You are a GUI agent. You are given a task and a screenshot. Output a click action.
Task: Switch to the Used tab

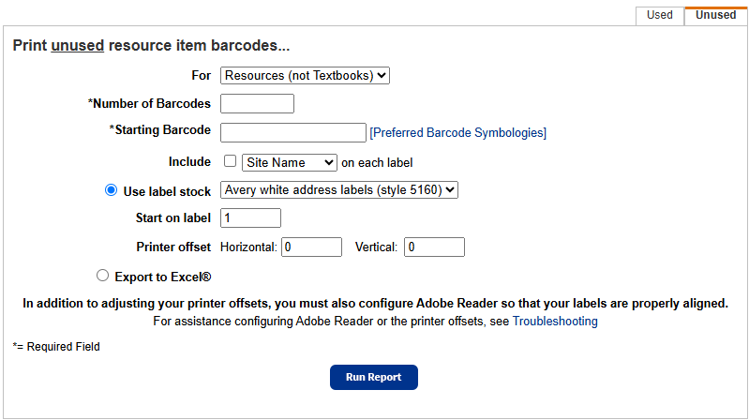pyautogui.click(x=659, y=15)
